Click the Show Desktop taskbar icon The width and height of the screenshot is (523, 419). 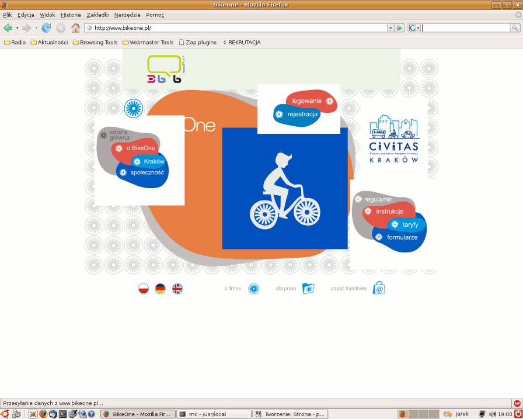click(33, 414)
